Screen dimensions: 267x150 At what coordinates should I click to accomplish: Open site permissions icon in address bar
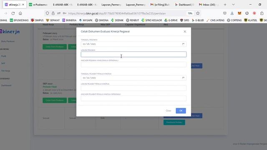(x=59, y=13)
